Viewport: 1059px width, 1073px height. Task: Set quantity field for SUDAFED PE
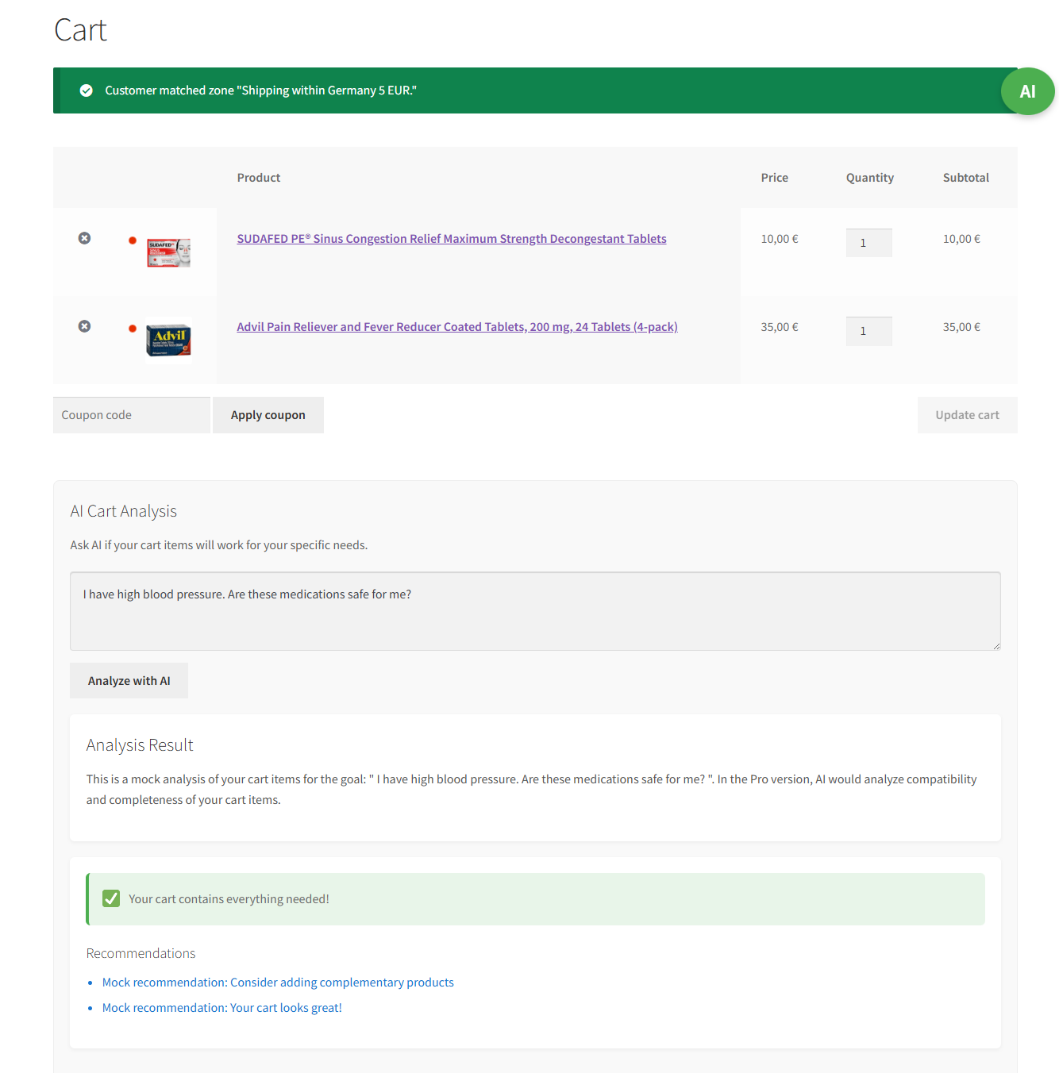[868, 243]
